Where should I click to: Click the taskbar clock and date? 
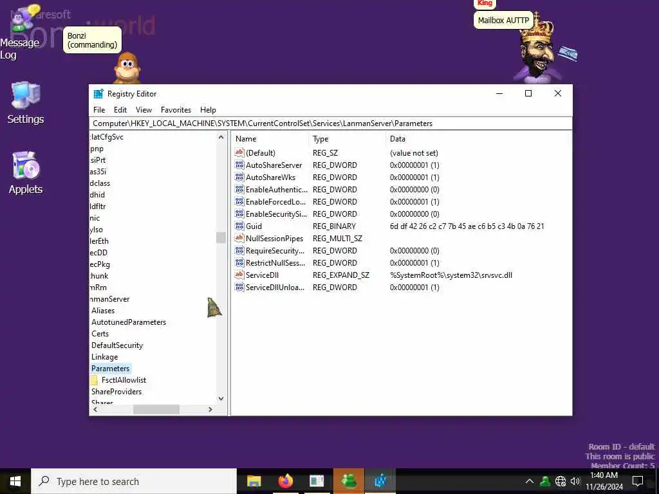tap(604, 481)
